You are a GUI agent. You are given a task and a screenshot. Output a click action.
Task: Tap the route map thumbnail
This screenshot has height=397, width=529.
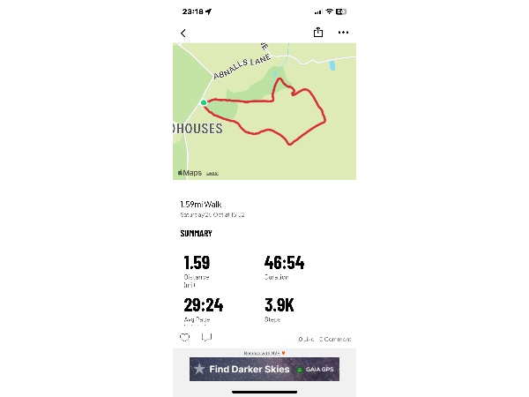(x=264, y=110)
